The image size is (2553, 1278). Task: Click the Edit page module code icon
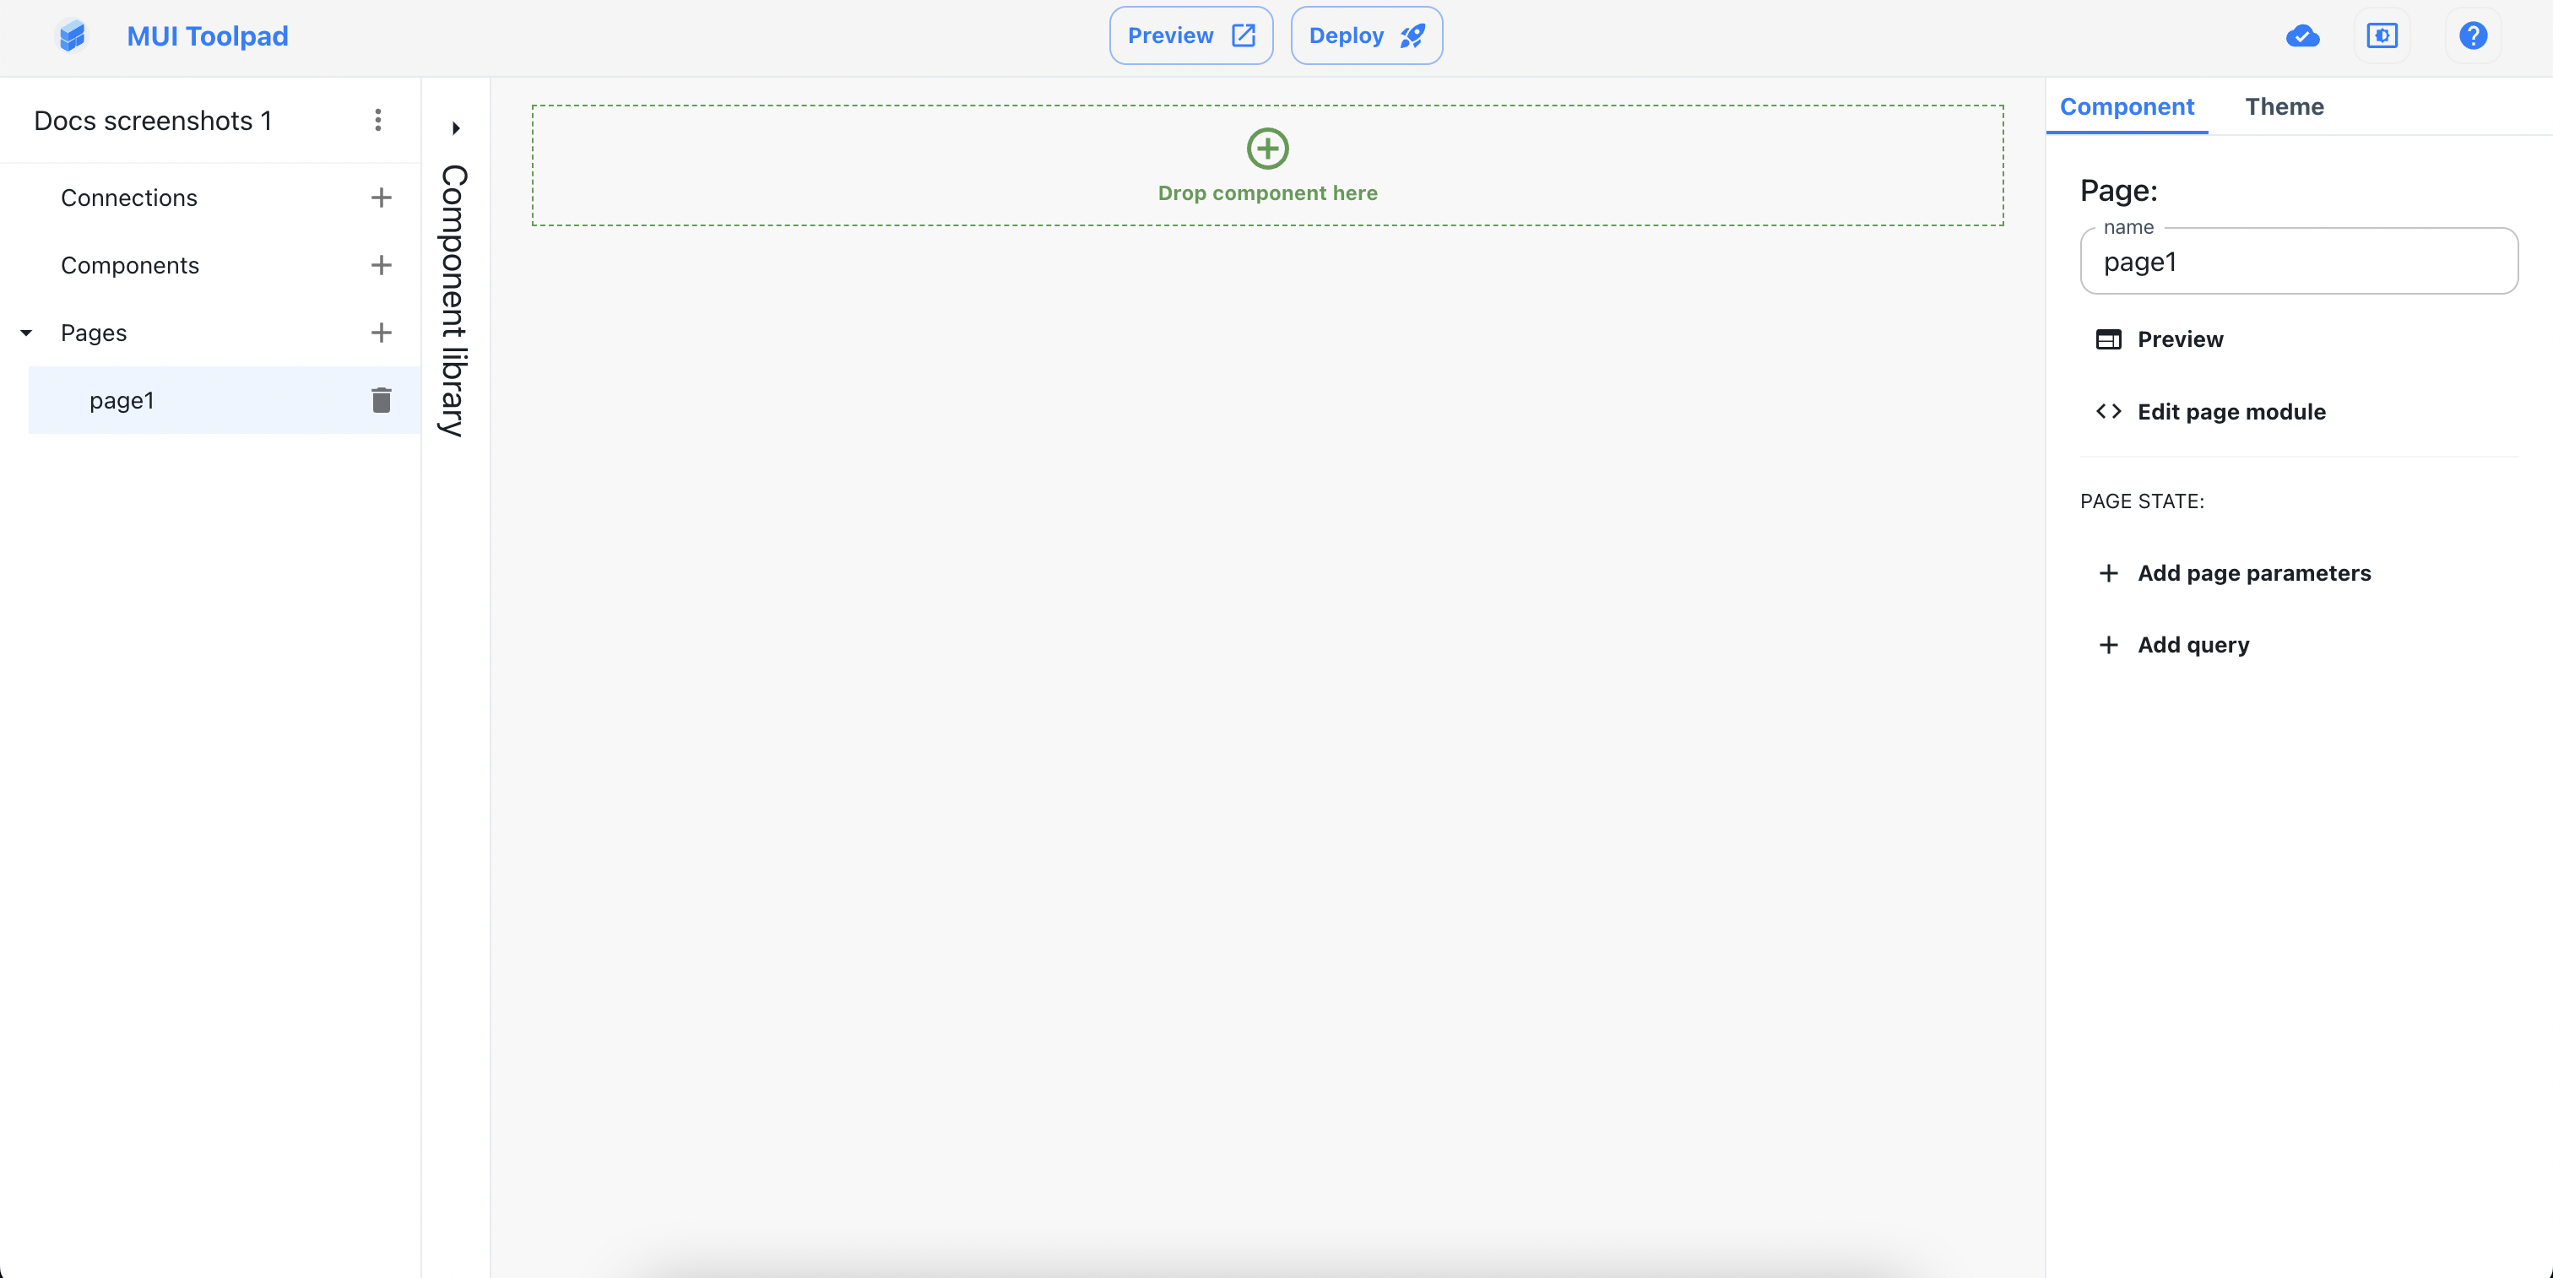pyautogui.click(x=2110, y=411)
